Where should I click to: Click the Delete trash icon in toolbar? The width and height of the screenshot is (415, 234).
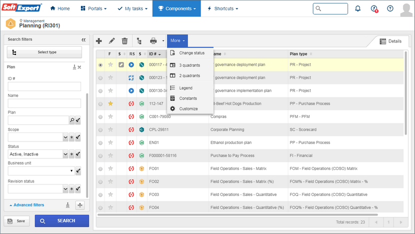point(124,41)
